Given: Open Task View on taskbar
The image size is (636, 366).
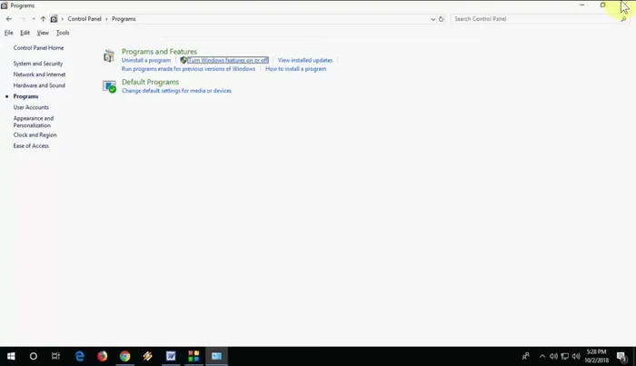Looking at the screenshot, I should (55, 356).
